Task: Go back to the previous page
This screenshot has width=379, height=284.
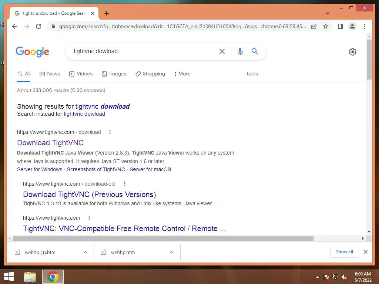Action: click(x=15, y=26)
